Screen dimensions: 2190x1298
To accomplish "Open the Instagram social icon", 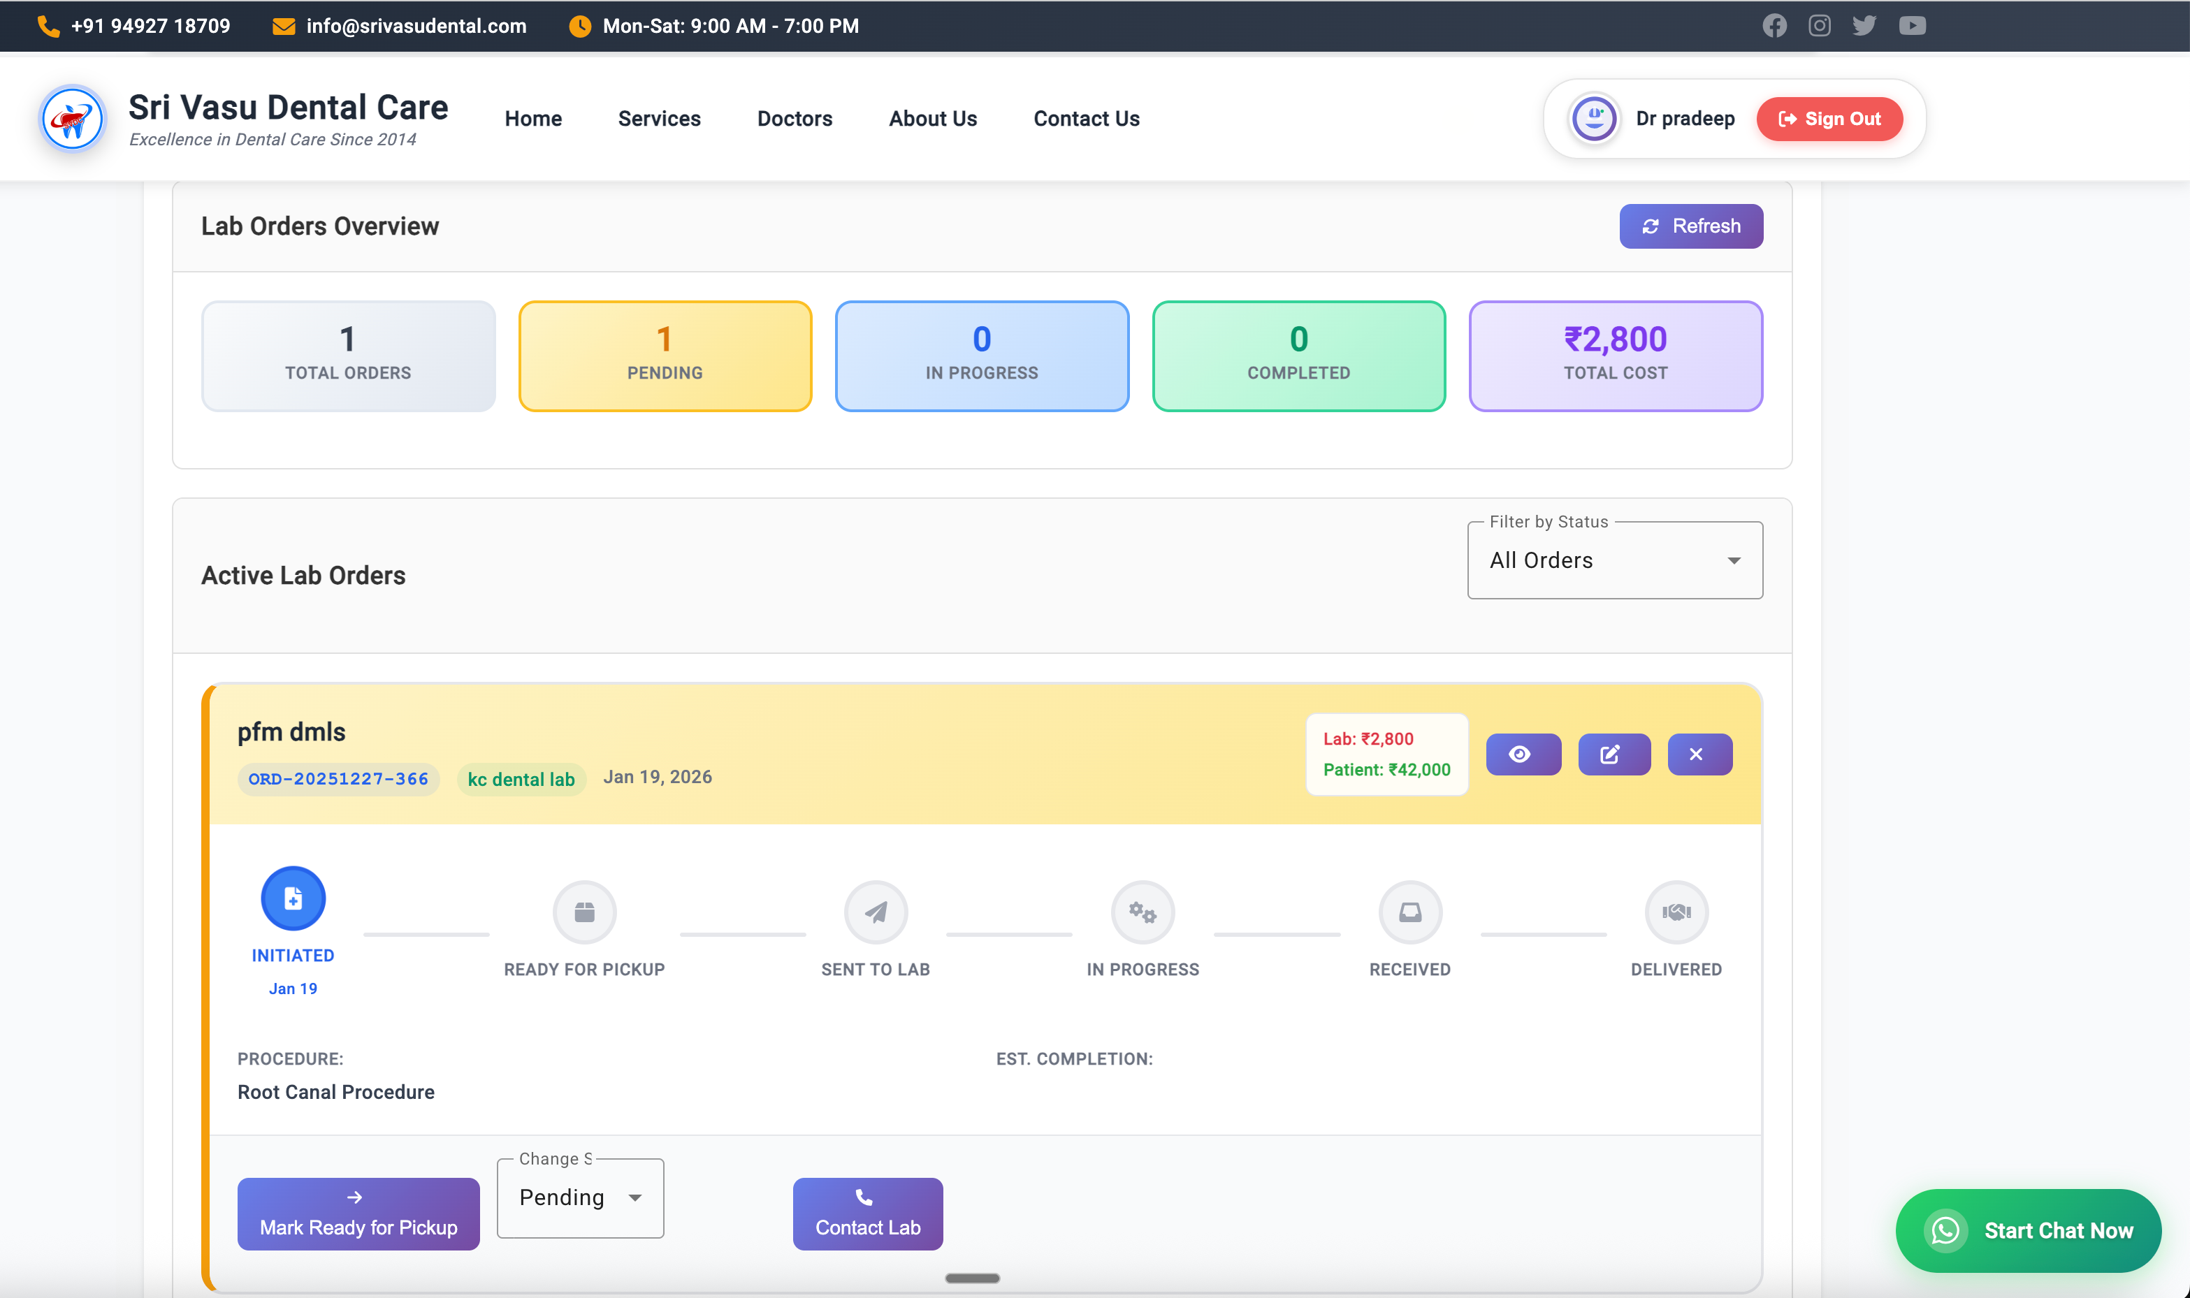I will coord(1819,25).
